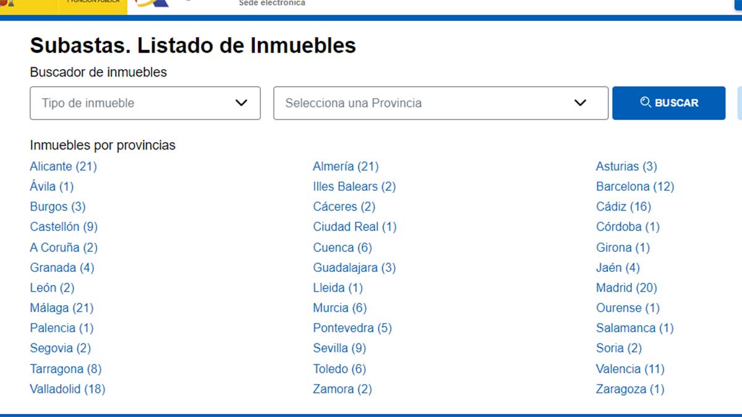Click the magnifying glass icon in BUSCAR button
This screenshot has width=742, height=417.
(646, 103)
